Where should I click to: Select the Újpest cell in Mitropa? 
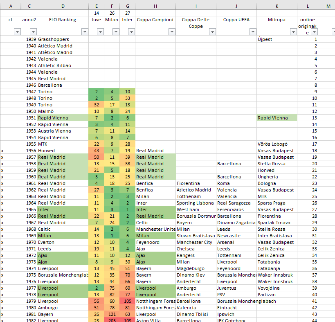277,39
